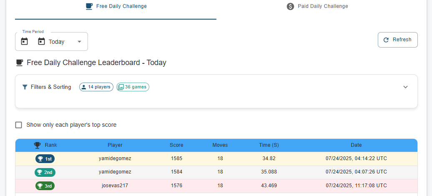Click the 1st place rank badge

click(45, 159)
